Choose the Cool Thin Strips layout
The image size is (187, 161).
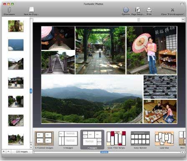click(116, 140)
